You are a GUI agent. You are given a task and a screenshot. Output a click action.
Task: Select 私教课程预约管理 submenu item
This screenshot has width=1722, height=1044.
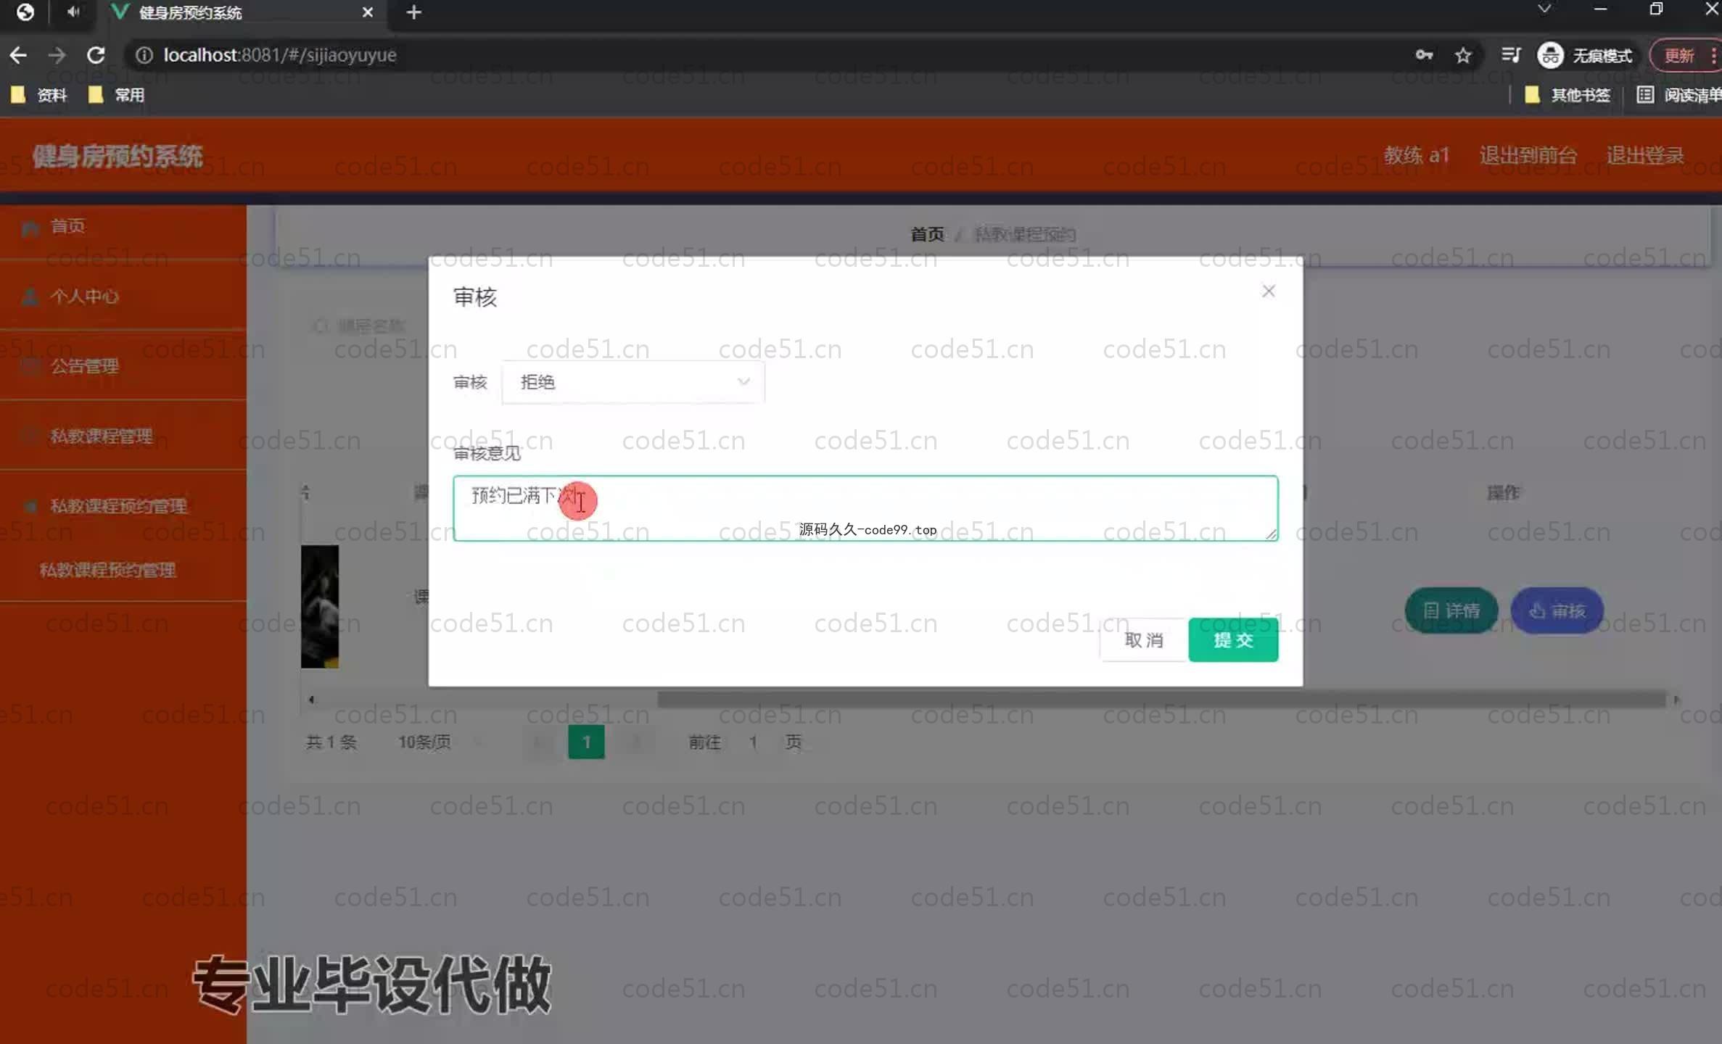click(107, 570)
